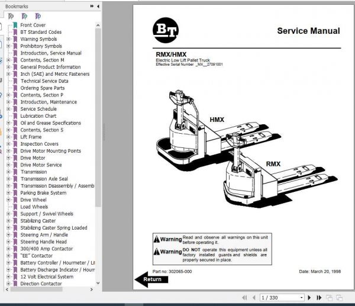This screenshot has height=306, width=355.
Task: Expand the Service Schedule bookmark
Action: point(8,109)
